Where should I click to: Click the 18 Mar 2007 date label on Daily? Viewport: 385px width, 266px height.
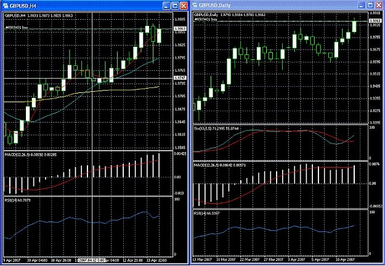coord(226,260)
